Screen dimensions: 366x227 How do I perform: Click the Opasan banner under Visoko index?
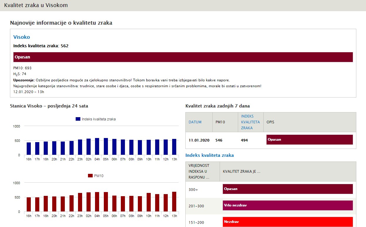[183, 57]
